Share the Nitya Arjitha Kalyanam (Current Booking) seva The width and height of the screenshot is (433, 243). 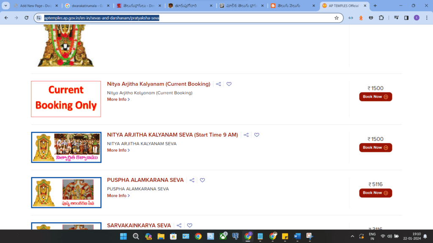(219, 84)
